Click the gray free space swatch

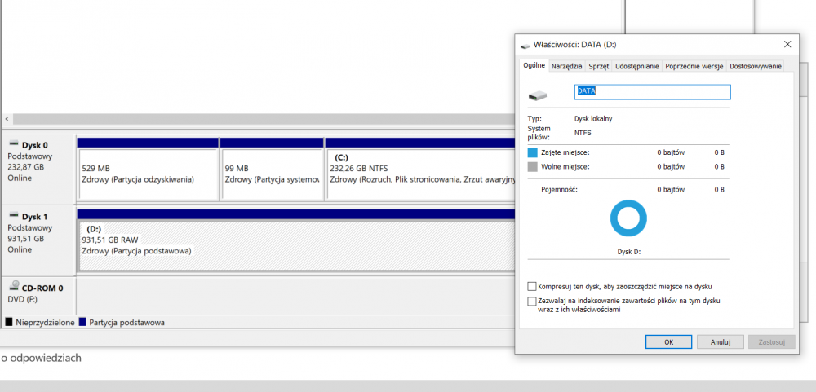click(533, 166)
